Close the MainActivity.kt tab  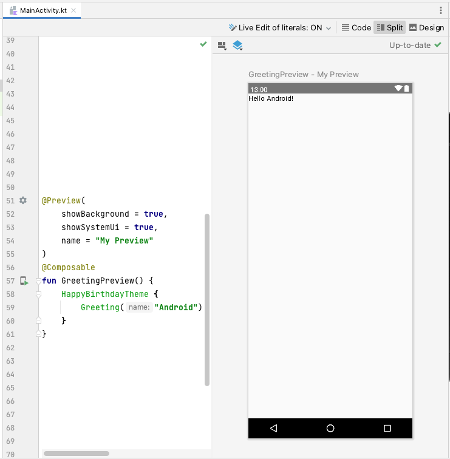point(73,11)
